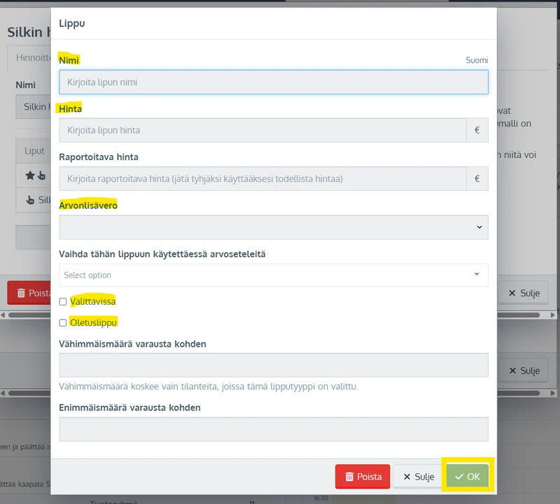Viewport: 560px width, 504px height.
Task: Focus the Hinta ticket price field
Action: tap(263, 130)
